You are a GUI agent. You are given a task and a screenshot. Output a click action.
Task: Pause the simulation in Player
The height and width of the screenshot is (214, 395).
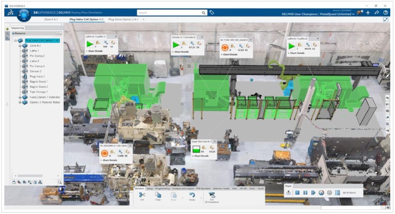(305, 193)
